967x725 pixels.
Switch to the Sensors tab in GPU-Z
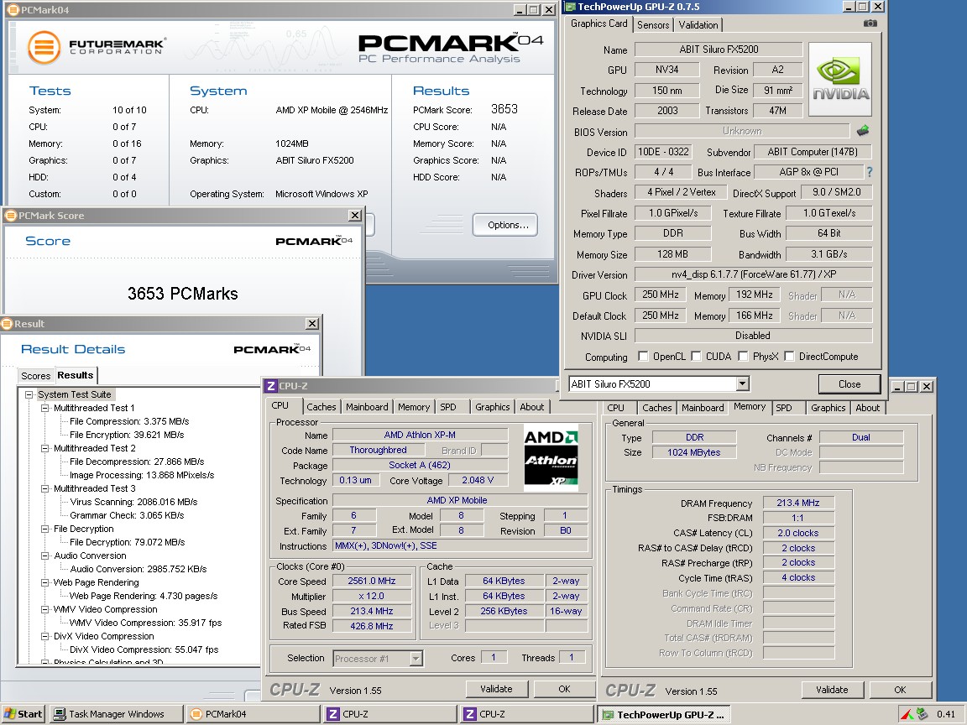click(653, 24)
